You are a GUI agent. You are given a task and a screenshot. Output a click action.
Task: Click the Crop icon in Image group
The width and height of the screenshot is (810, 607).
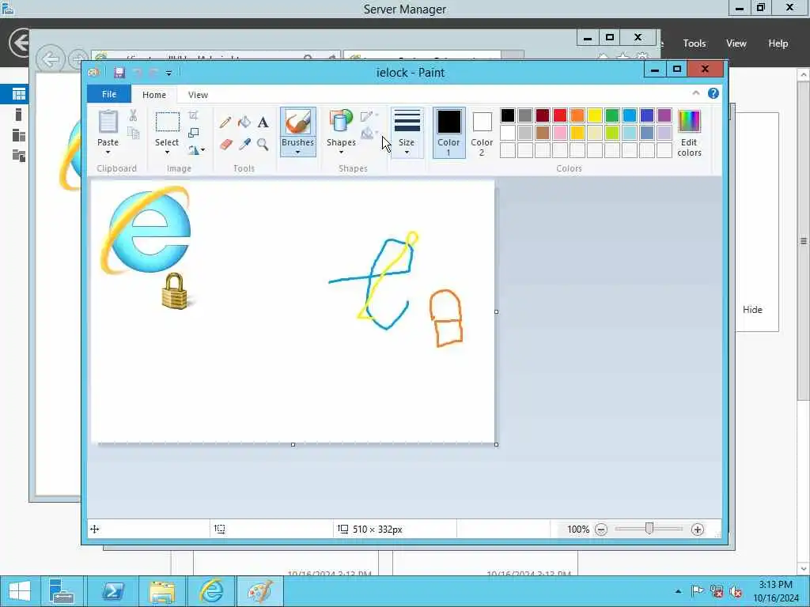194,115
